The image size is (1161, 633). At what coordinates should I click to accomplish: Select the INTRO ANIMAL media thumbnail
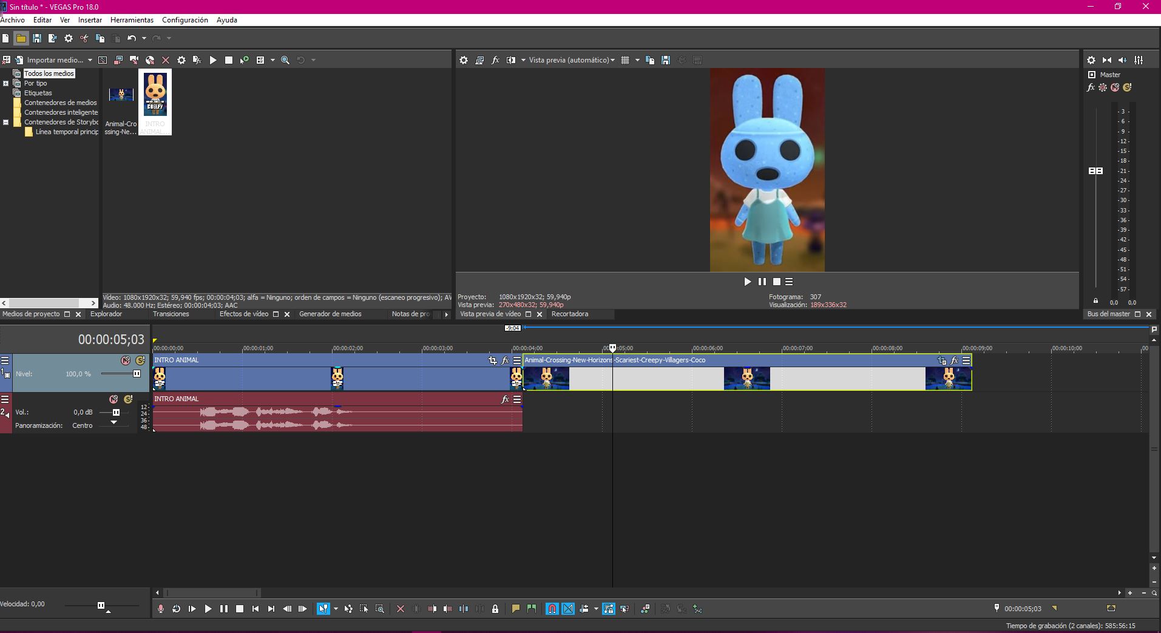click(155, 101)
